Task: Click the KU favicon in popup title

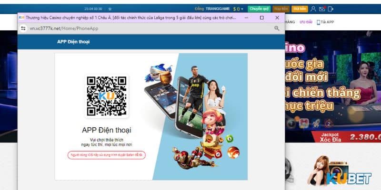Action: (x=21, y=18)
